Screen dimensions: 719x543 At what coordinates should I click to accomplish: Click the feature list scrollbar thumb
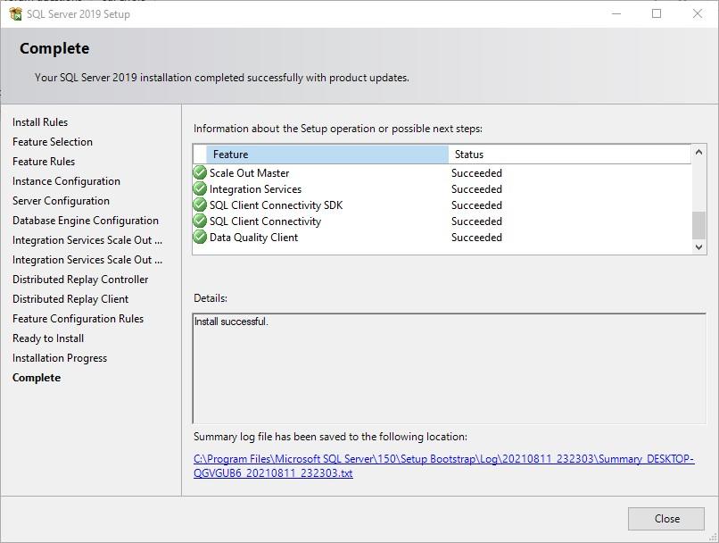coord(699,224)
